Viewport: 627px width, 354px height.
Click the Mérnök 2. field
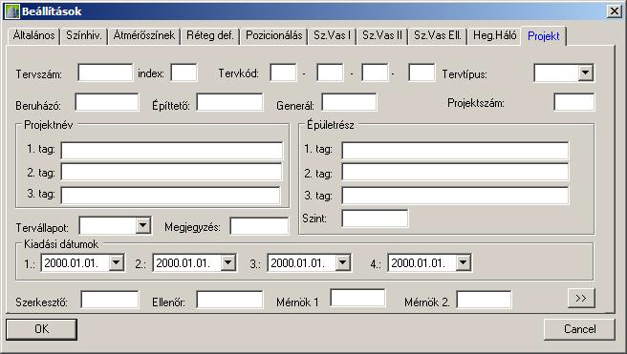(x=484, y=301)
